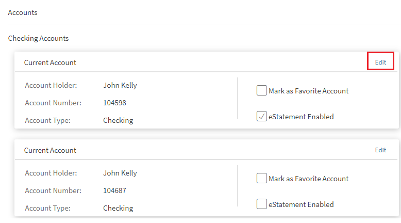Click Account Holder label in first card
This screenshot has height=223, width=401.
51,85
